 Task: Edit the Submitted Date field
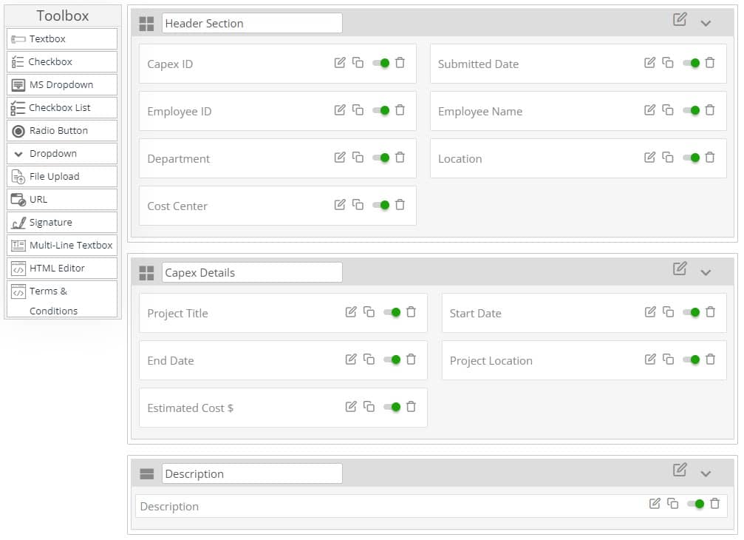coord(649,63)
